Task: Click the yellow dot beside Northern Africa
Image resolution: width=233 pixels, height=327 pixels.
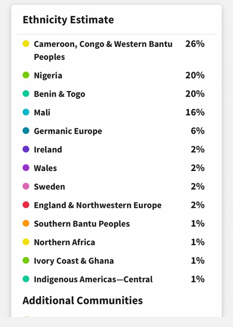Action: coord(26,242)
